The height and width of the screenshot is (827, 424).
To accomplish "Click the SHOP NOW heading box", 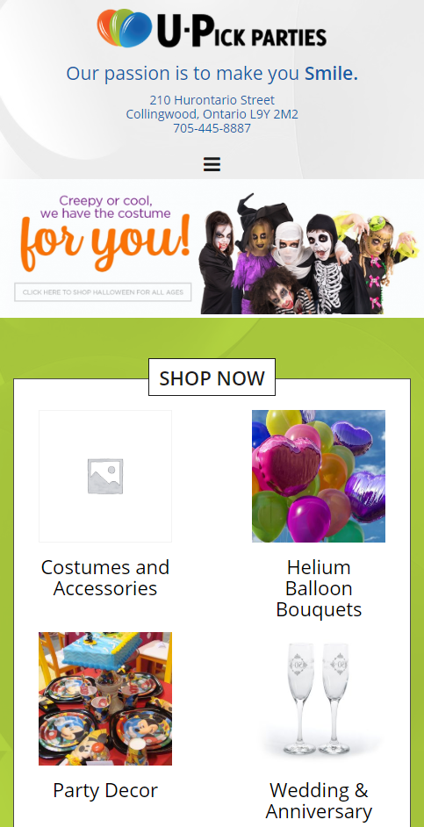I will pyautogui.click(x=212, y=378).
